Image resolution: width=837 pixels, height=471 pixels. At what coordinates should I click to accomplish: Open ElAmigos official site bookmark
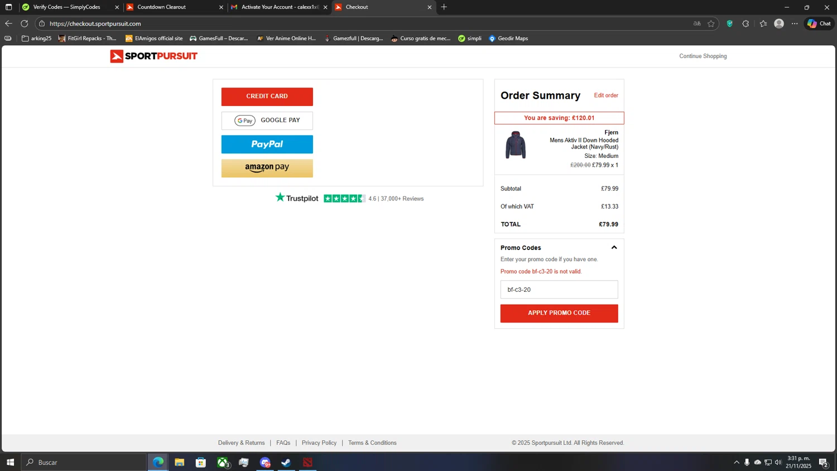[x=154, y=39]
